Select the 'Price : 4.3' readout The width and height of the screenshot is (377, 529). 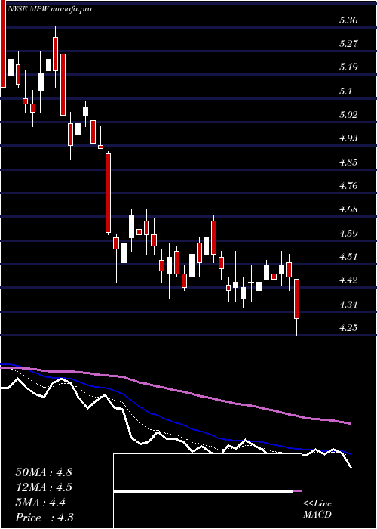click(44, 518)
